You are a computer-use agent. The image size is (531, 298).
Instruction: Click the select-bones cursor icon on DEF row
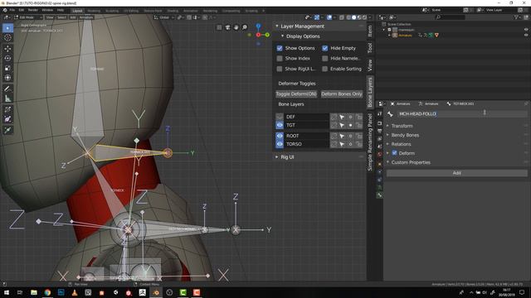[x=342, y=117]
